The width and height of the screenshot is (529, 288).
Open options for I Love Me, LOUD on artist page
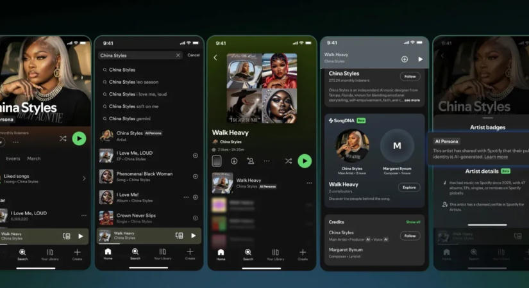pos(83,215)
